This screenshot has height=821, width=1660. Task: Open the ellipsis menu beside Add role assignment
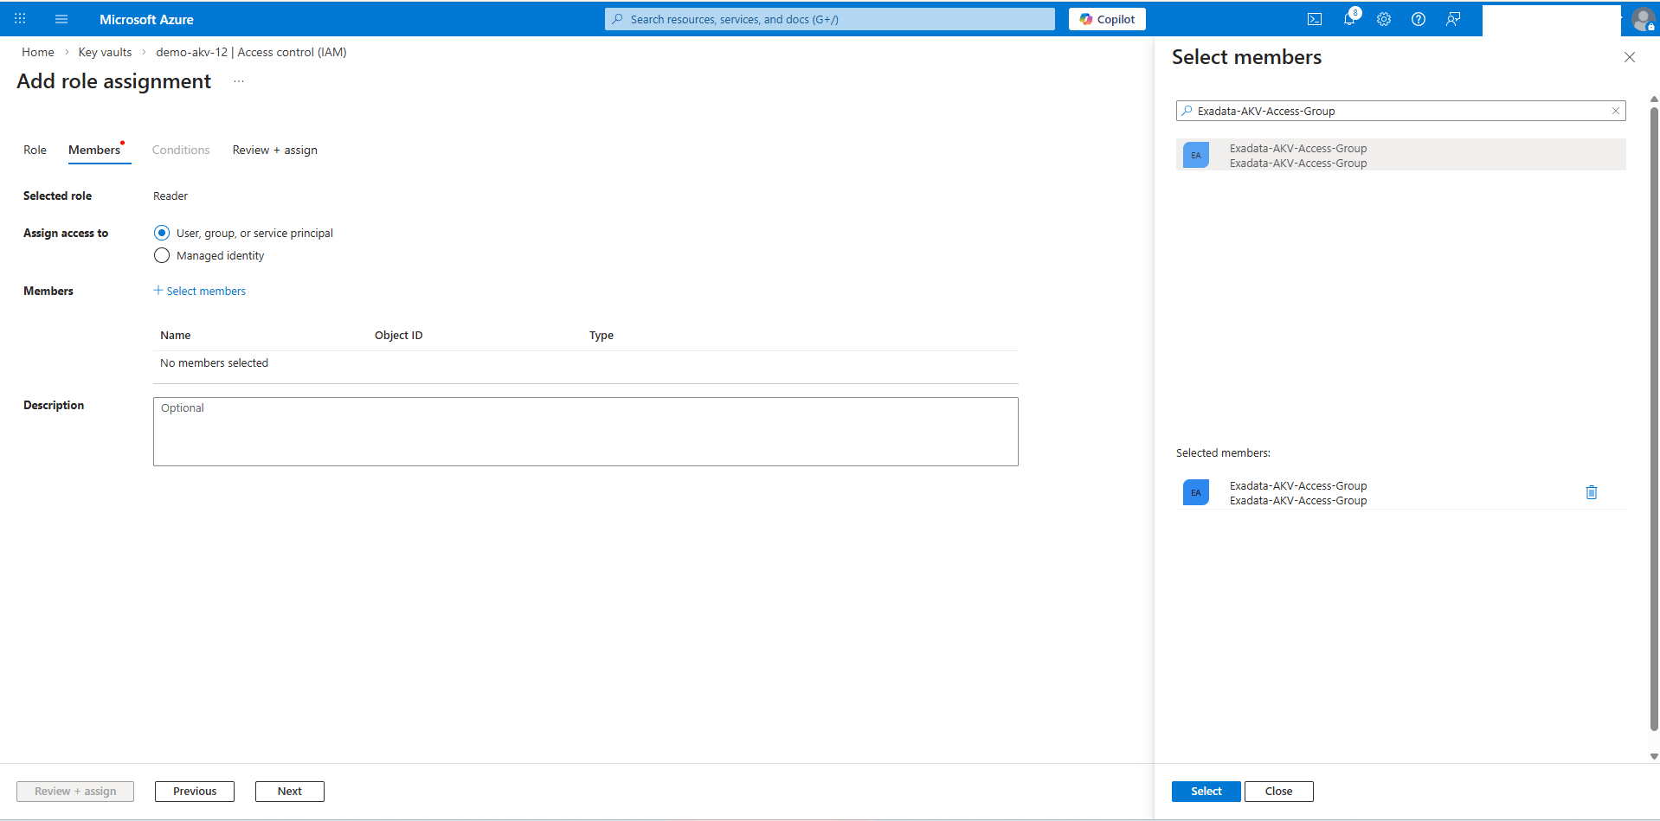coord(239,80)
